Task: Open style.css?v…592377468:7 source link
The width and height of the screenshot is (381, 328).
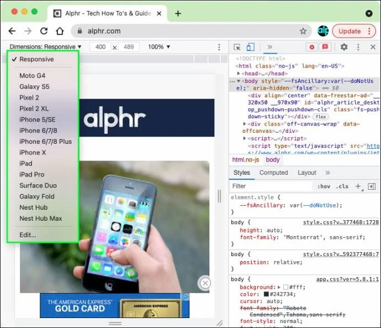Action: 341,254
